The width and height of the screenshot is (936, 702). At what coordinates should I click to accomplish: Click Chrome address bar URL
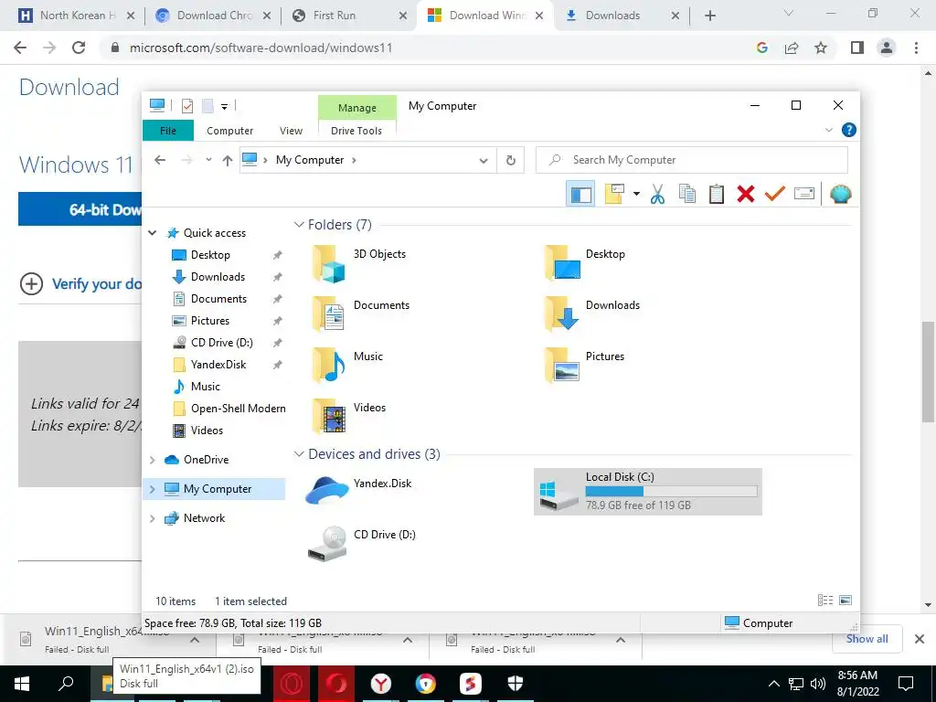tap(261, 48)
